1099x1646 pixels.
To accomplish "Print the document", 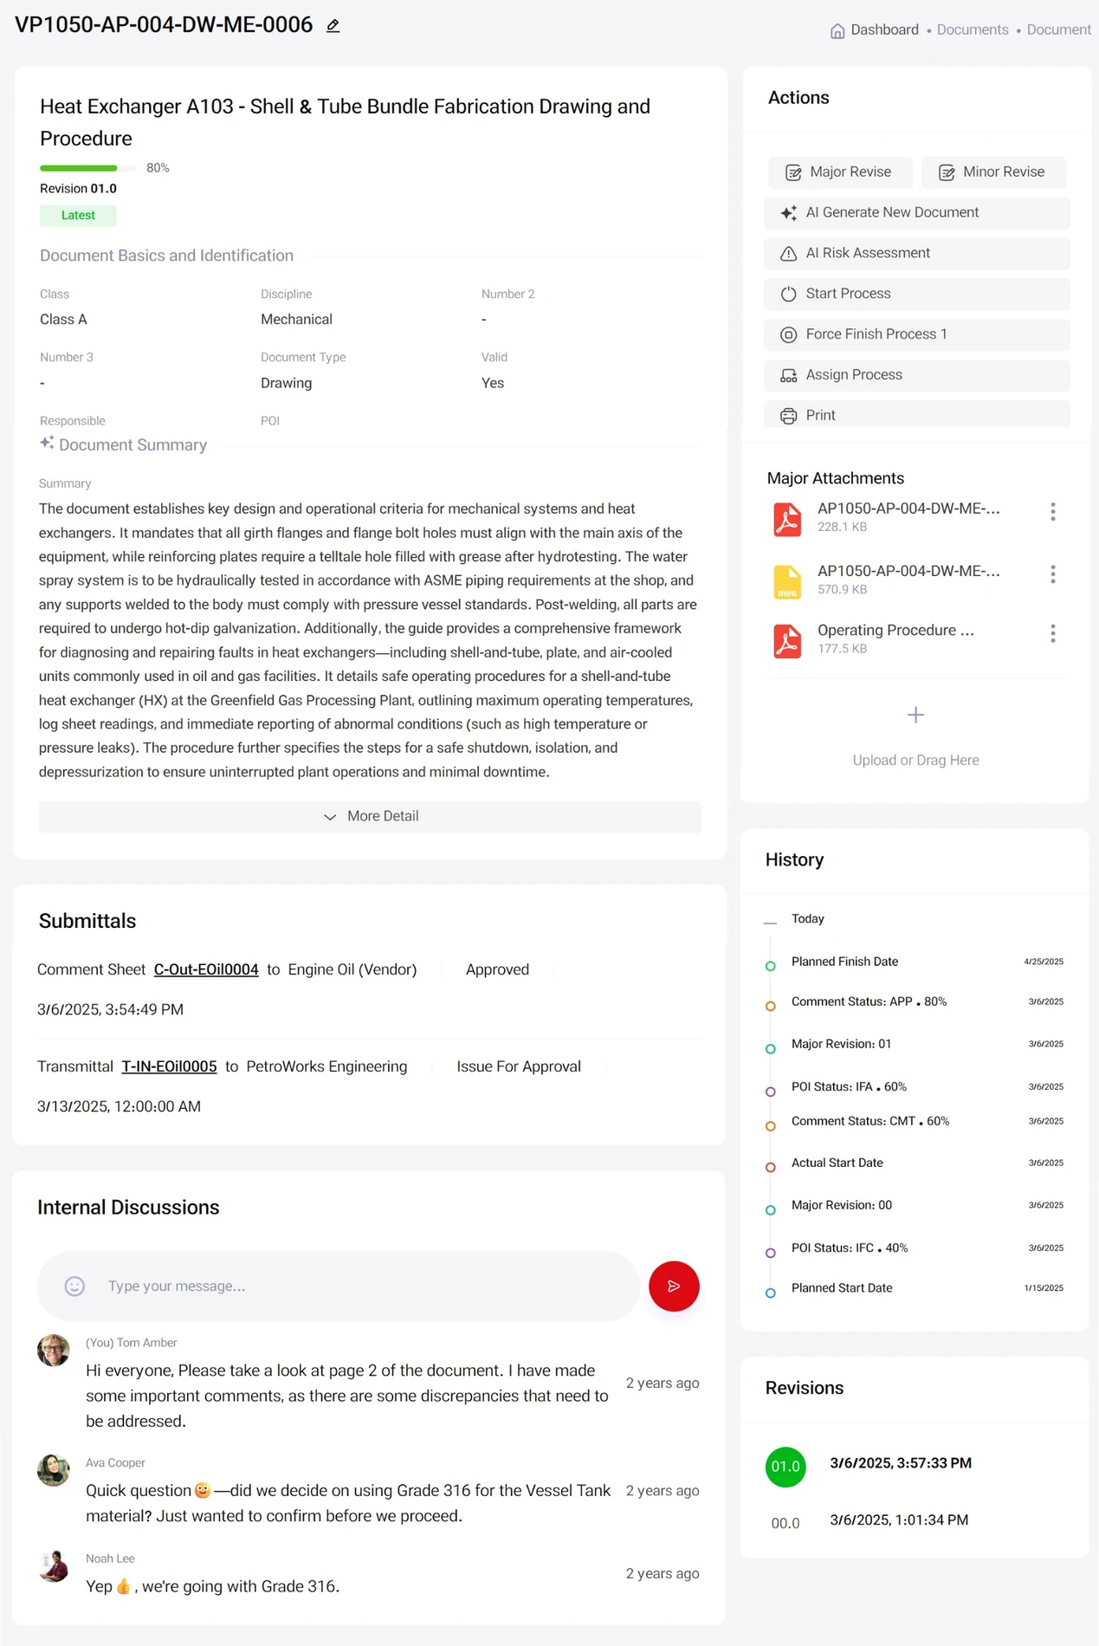I will pyautogui.click(x=917, y=415).
